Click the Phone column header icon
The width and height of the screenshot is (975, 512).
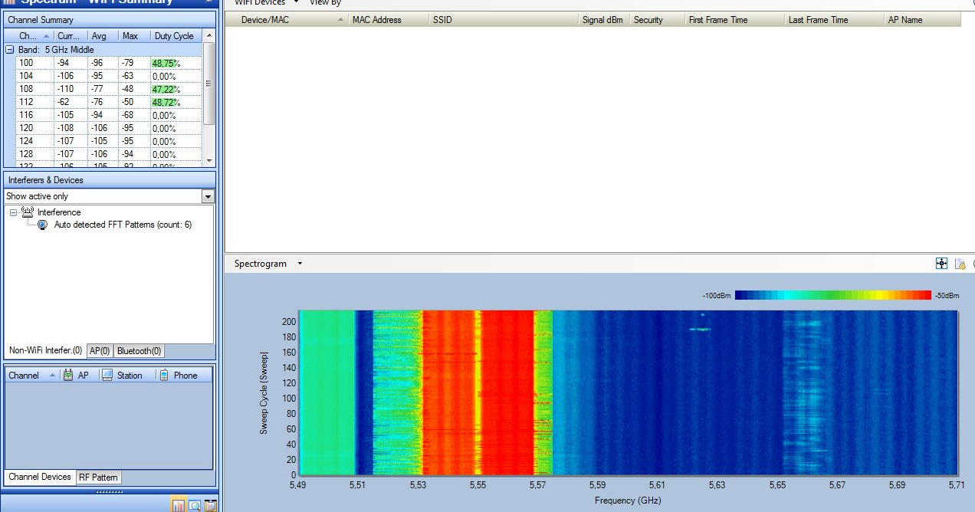point(163,375)
